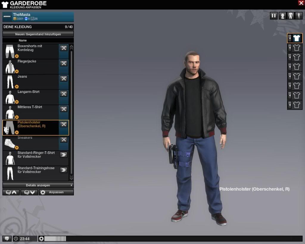Expand the arrow on the second outfit slot
Viewport: 305px width, 244px height.
tap(290, 48)
